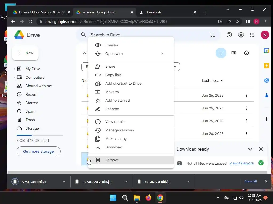
Task: Open options for es-v0.0.2a-2 obf.jar download
Action: (x=126, y=182)
